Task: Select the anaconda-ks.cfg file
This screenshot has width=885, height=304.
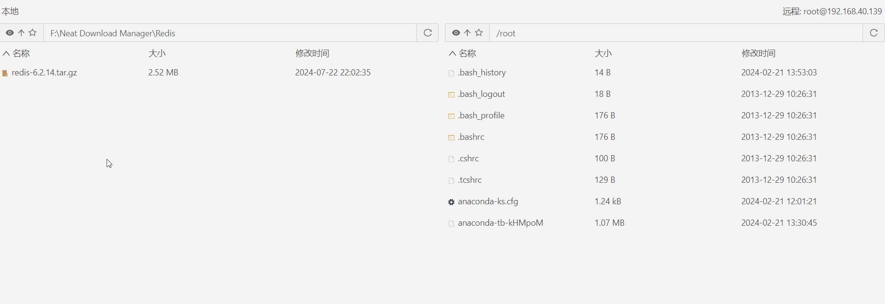Action: point(488,201)
